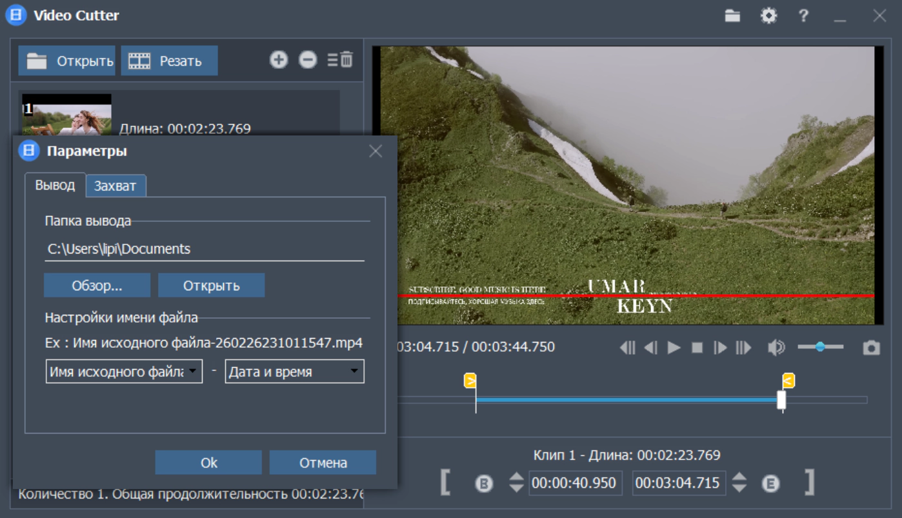This screenshot has width=902, height=518.
Task: Expand the 'Имя исходного файла' dropdown
Action: [x=124, y=372]
